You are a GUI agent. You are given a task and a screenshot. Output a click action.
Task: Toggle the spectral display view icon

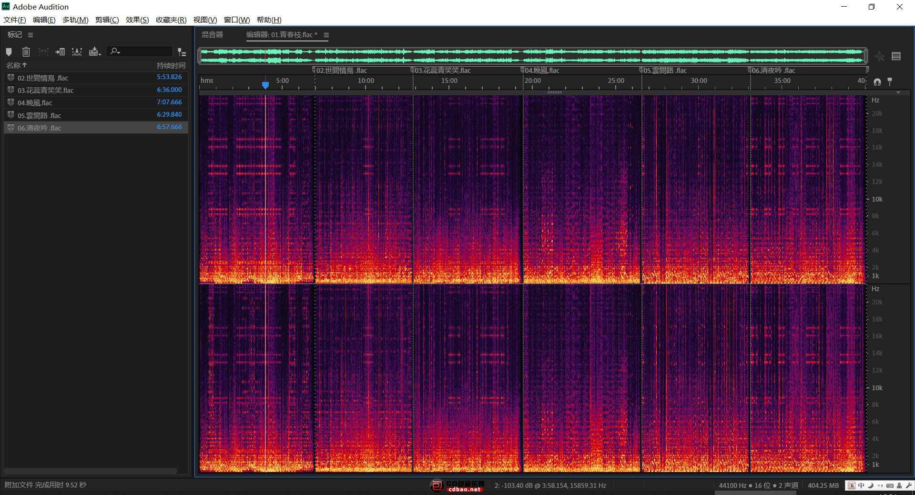896,56
